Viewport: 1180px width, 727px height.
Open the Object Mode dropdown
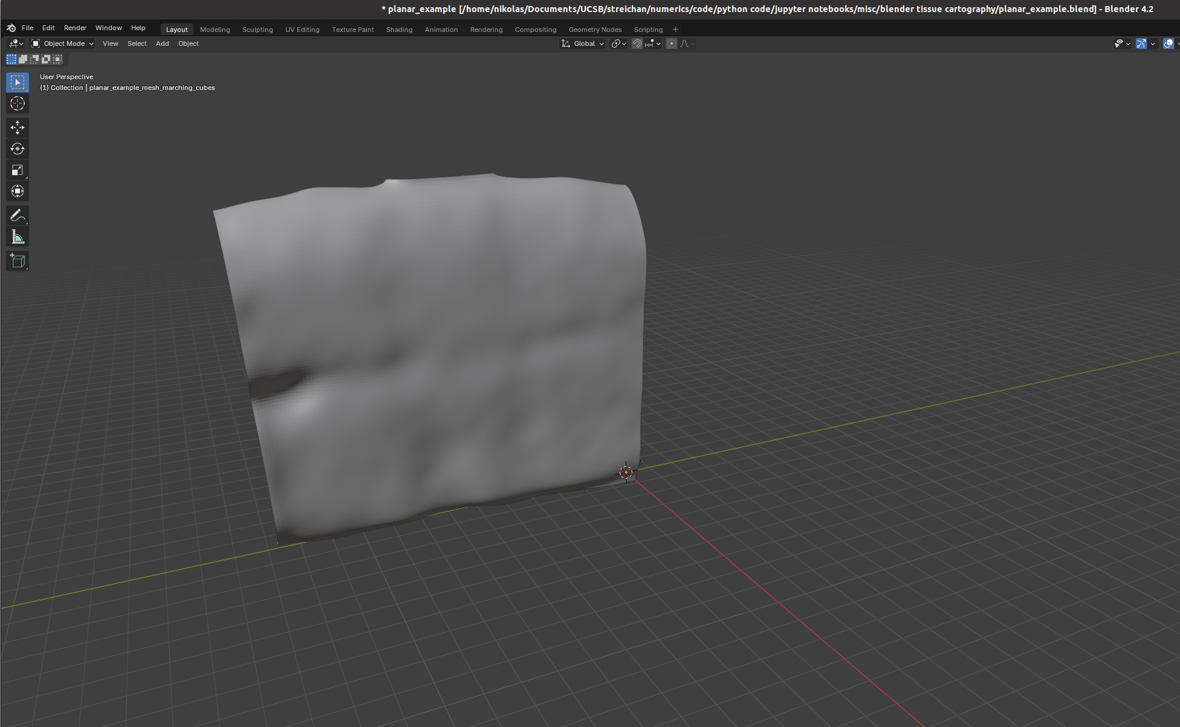[x=63, y=44]
